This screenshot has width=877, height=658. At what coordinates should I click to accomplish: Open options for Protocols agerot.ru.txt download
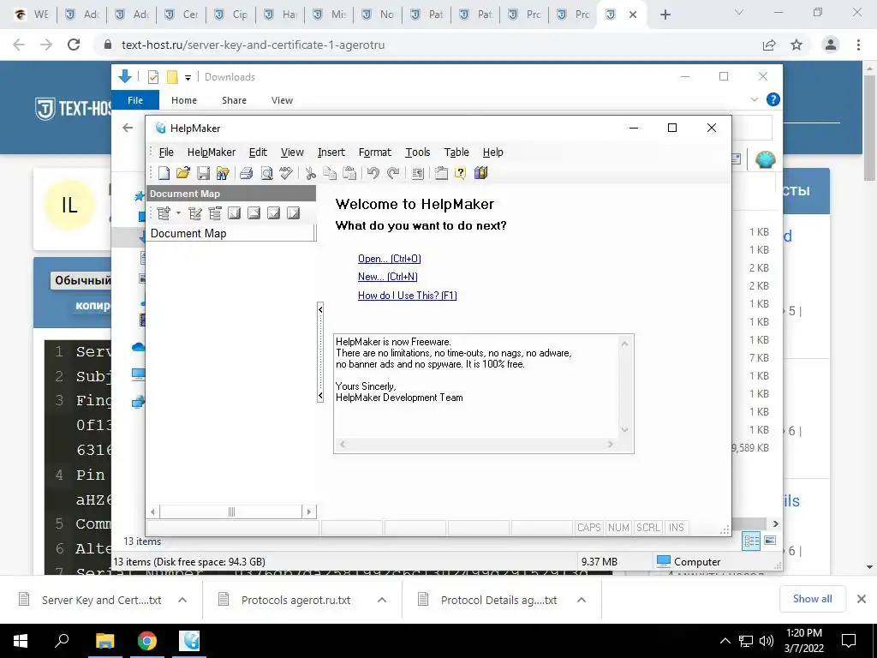coord(382,600)
